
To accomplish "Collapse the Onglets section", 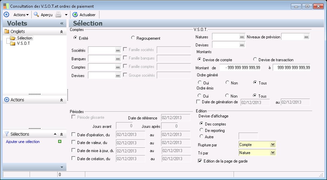I will pyautogui.click(x=61, y=32).
